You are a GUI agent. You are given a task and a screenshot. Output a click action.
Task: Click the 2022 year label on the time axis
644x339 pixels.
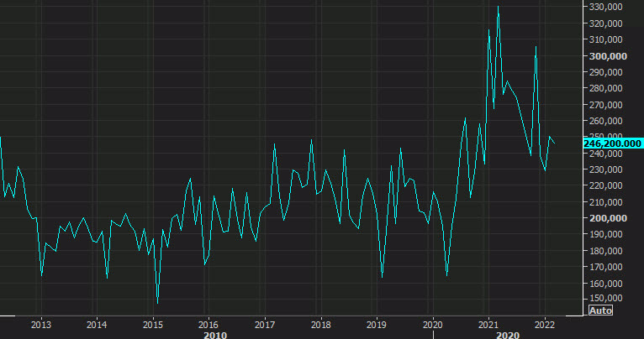544,323
